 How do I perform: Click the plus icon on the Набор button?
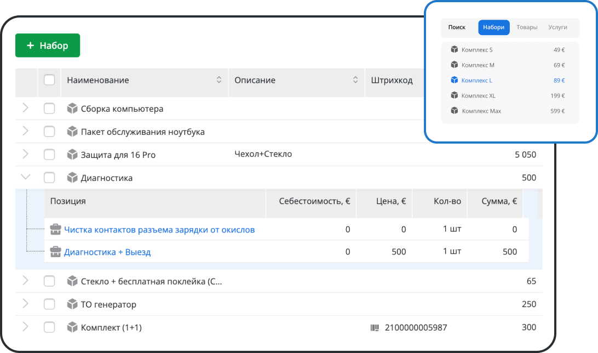tap(30, 45)
